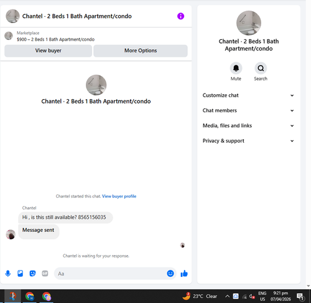311x303 pixels.
Task: Click View buyer button
Action: coord(48,50)
